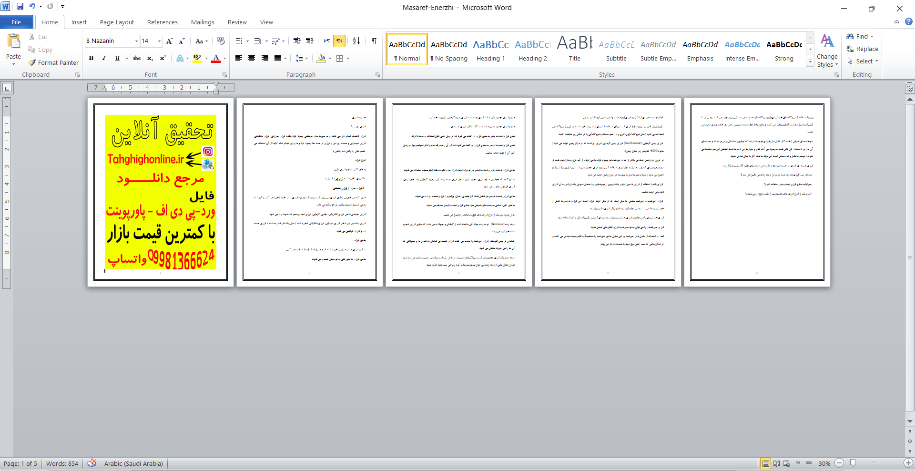Toggle Underline formatting
The image size is (915, 471).
[x=117, y=58]
